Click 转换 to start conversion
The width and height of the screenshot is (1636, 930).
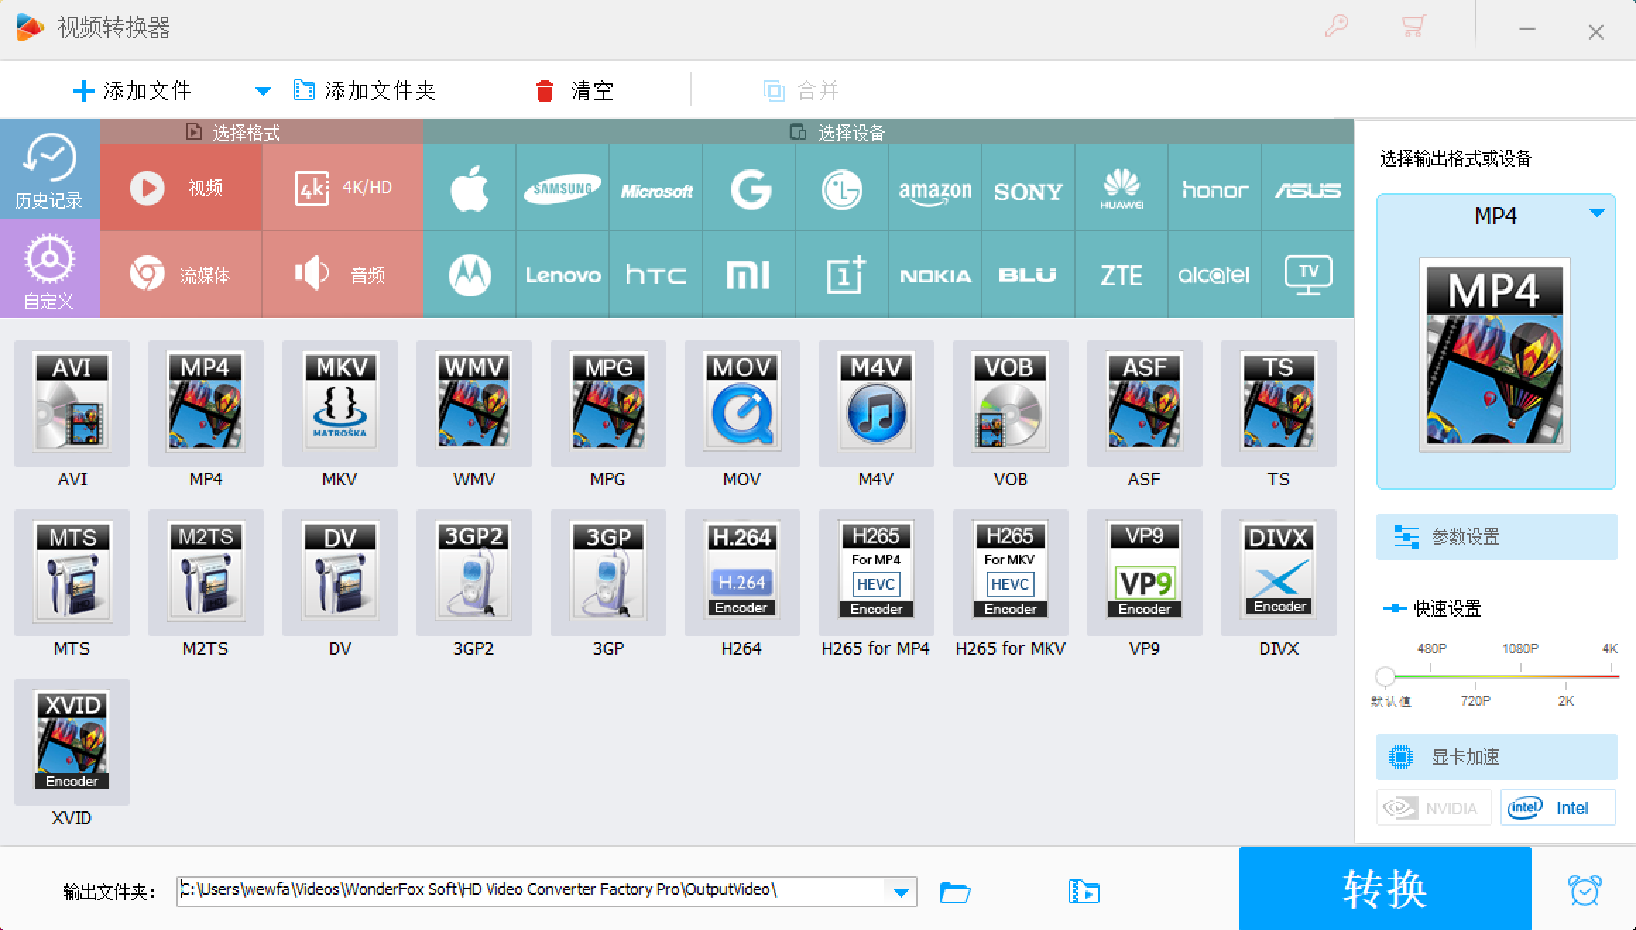click(1385, 888)
